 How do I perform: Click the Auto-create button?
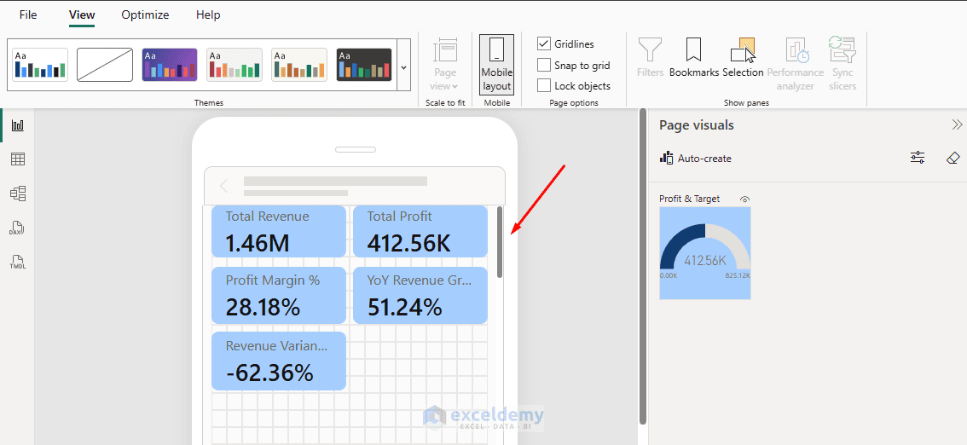point(695,159)
